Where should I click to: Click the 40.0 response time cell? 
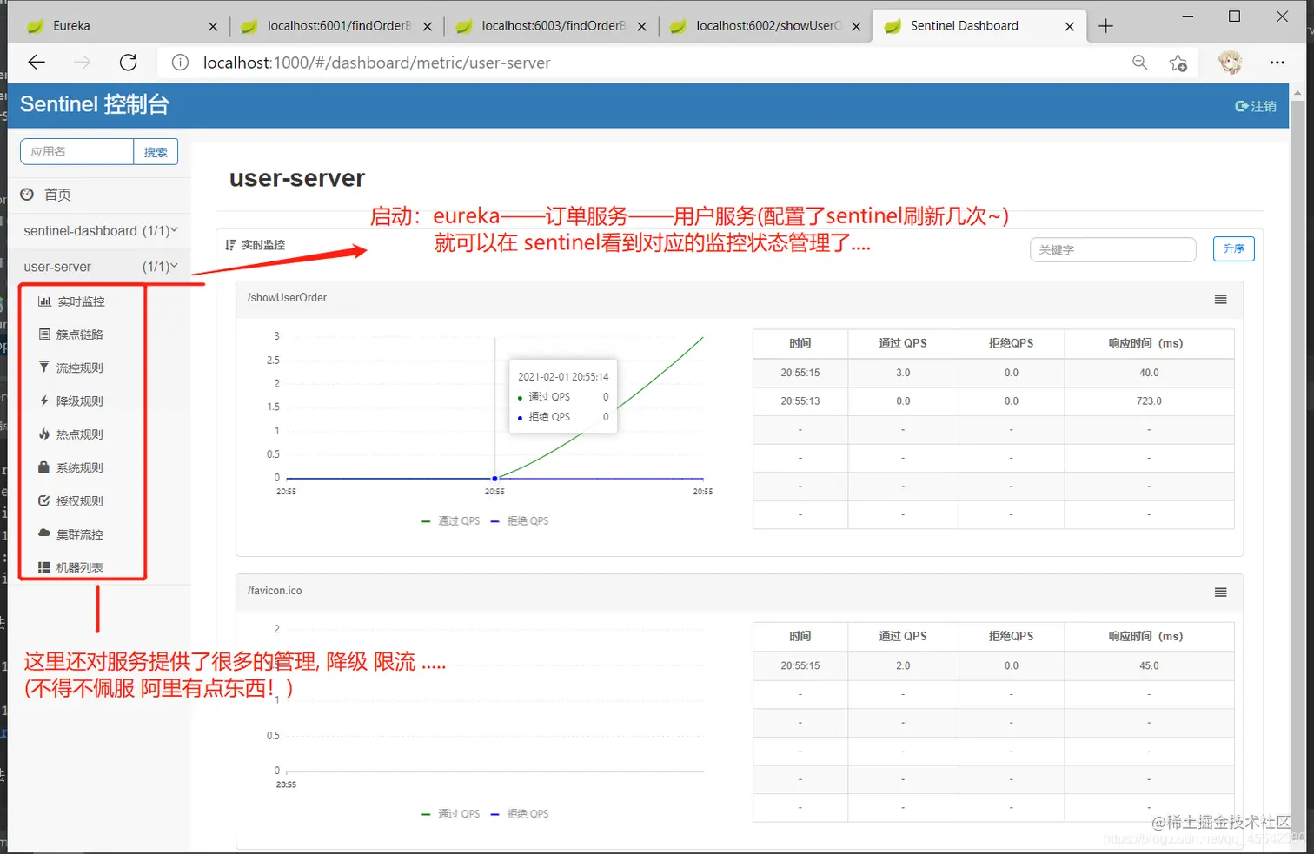click(x=1149, y=372)
